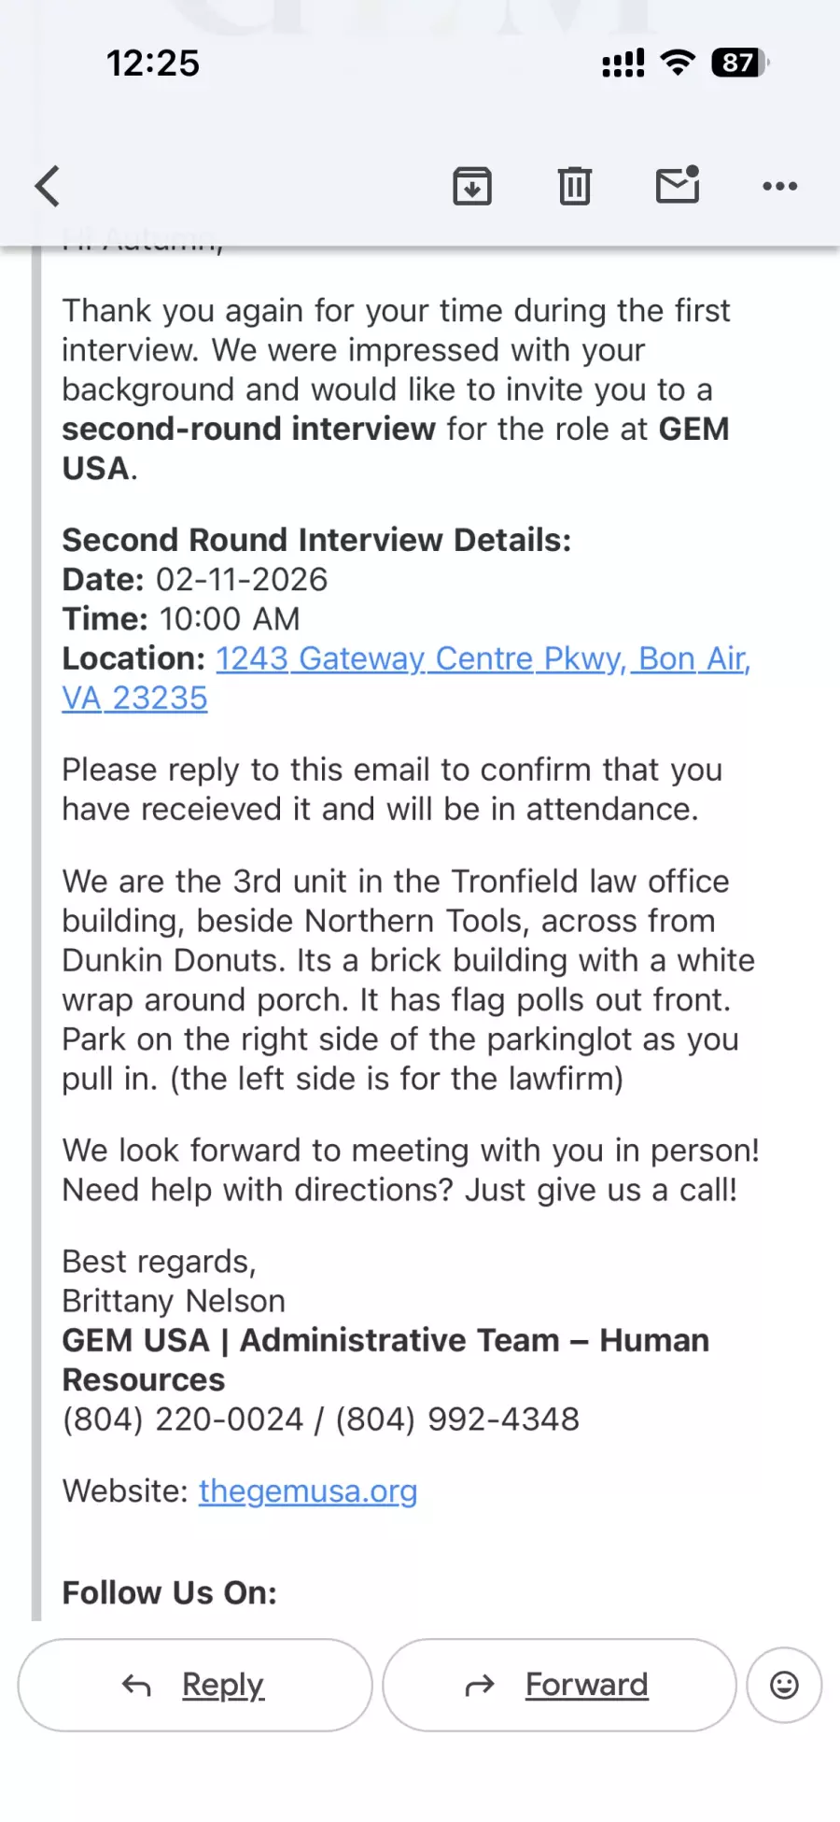Open the three-dot more options menu
The width and height of the screenshot is (840, 1822).
(779, 186)
